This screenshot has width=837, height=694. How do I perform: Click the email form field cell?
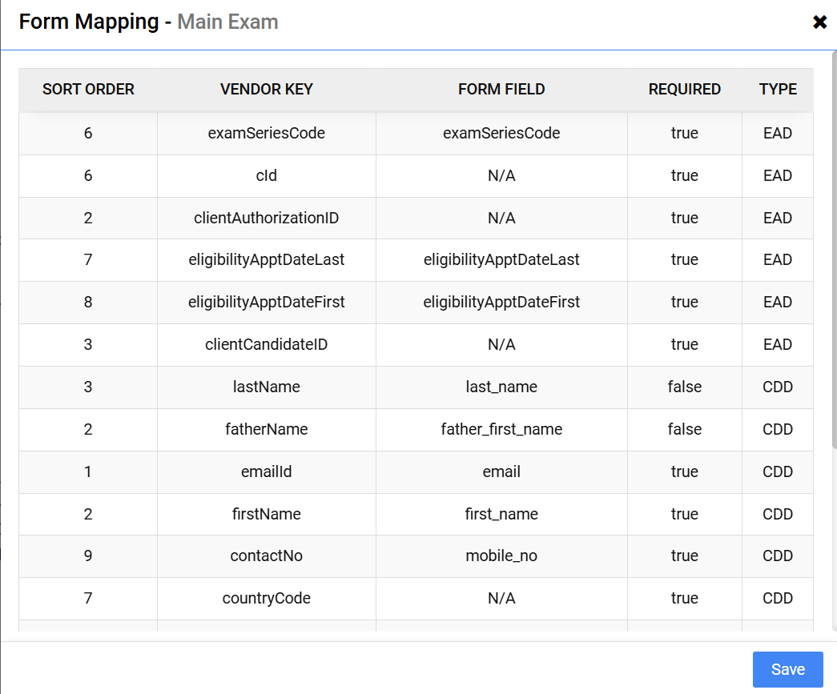click(501, 471)
